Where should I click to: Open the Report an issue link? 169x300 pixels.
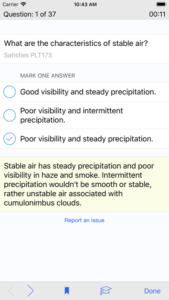coord(84,220)
